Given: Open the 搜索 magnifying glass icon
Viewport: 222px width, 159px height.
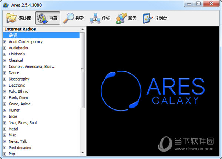Looking at the screenshot, I should point(68,18).
